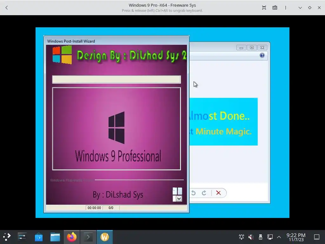Viewport: 325px width, 244px height.
Task: Open system settings from the taskbar
Action: pos(22,237)
